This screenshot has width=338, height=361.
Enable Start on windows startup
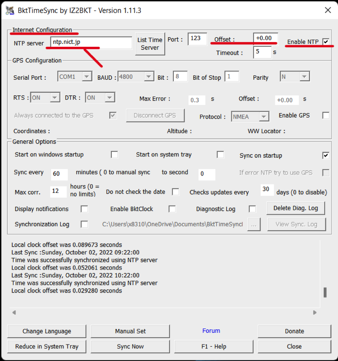click(x=114, y=154)
